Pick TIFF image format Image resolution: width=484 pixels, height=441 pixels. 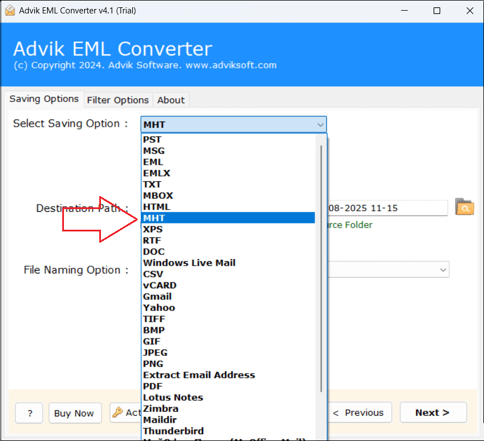point(228,319)
